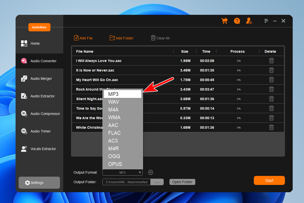Screen dimensions: 304x203
Task: Click the Time column header
Action: pos(206,51)
